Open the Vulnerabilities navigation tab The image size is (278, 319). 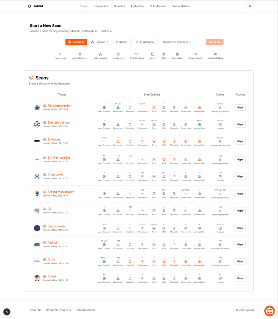click(181, 6)
